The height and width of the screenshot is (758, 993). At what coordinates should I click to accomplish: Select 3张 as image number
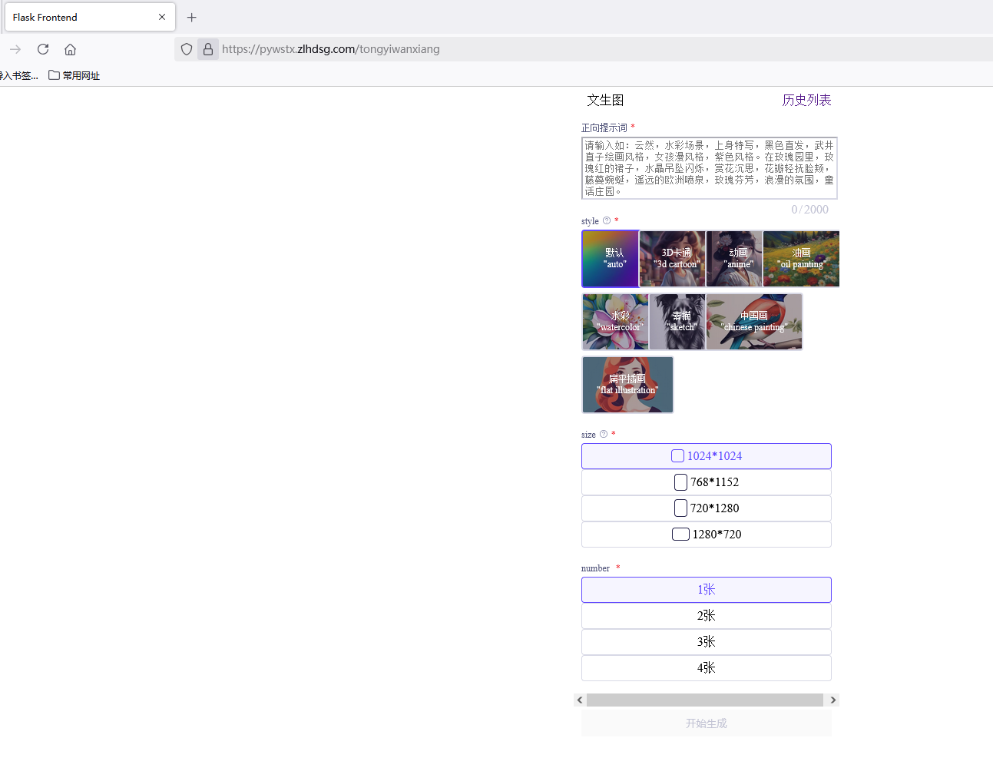click(x=707, y=642)
